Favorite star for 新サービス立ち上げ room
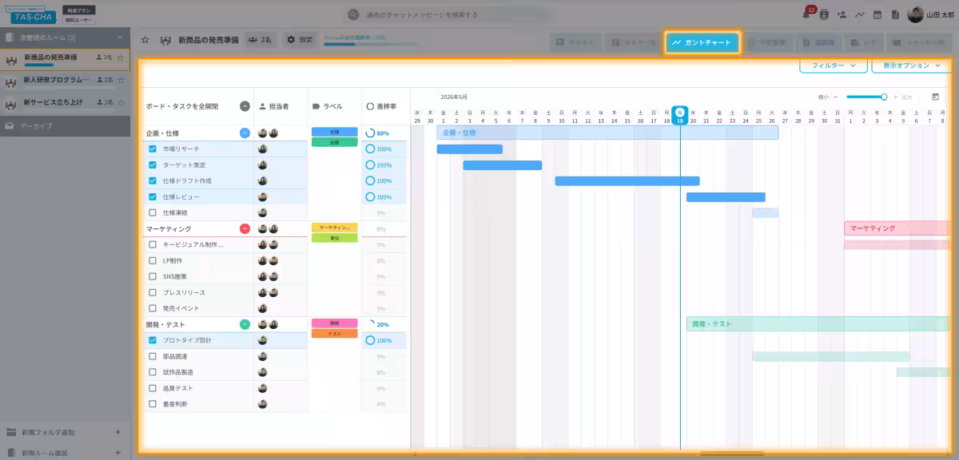The height and width of the screenshot is (460, 959). click(120, 102)
